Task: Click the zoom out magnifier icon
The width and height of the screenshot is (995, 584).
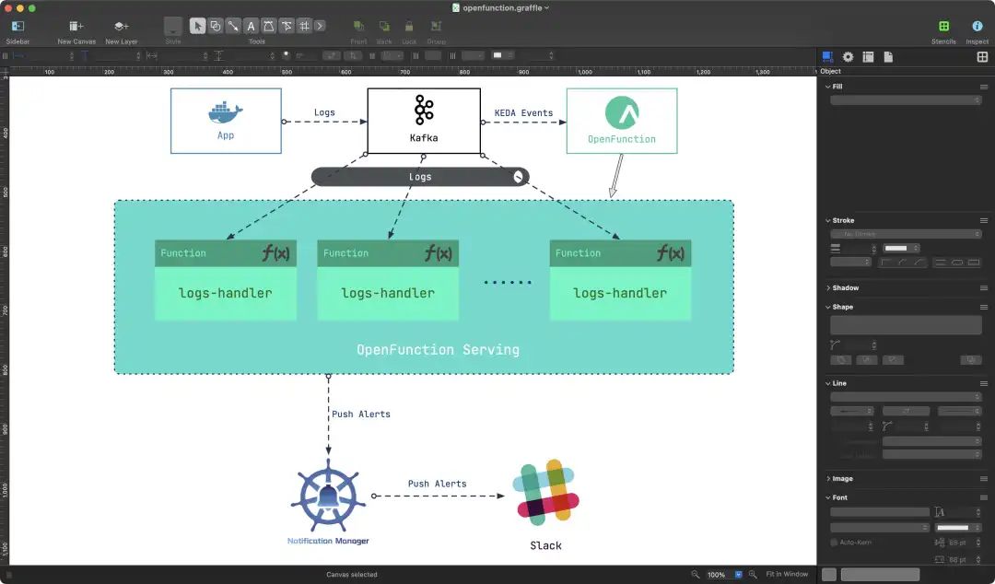Action: [x=696, y=574]
